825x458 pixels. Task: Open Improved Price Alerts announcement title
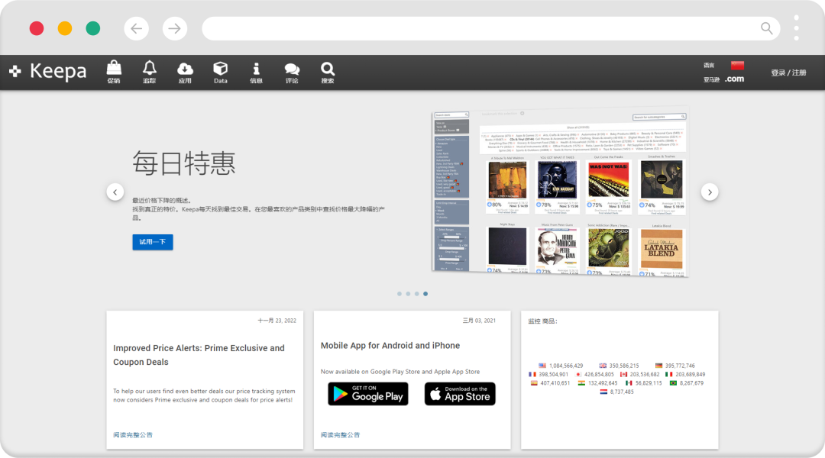pos(199,355)
